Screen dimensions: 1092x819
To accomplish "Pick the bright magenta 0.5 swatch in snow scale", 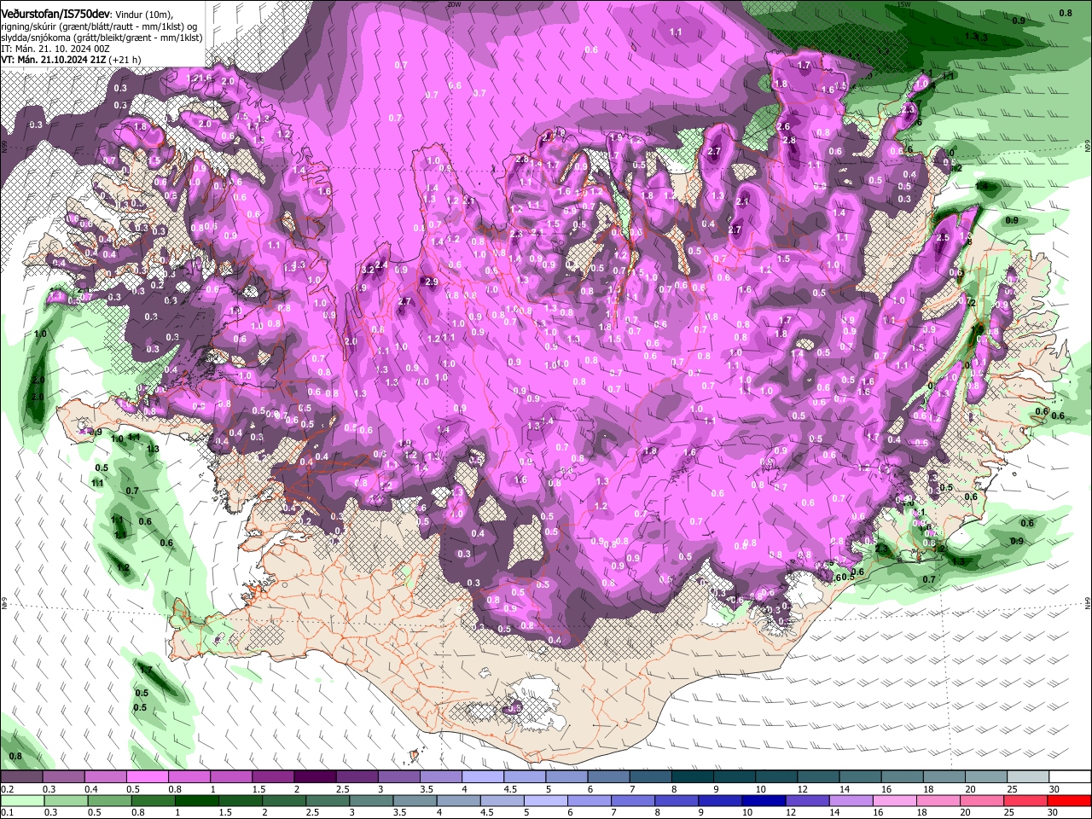I will coord(147,776).
